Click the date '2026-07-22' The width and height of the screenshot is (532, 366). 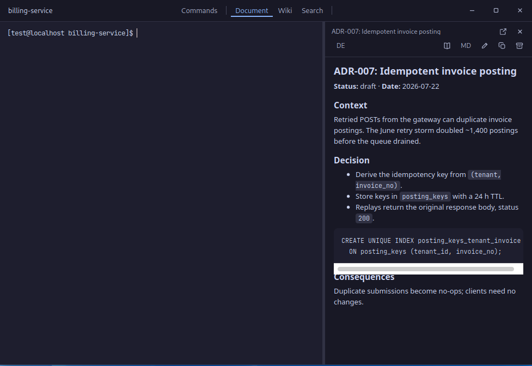coord(420,87)
